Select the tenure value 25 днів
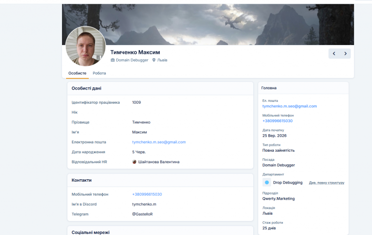The width and height of the screenshot is (372, 235). [269, 228]
